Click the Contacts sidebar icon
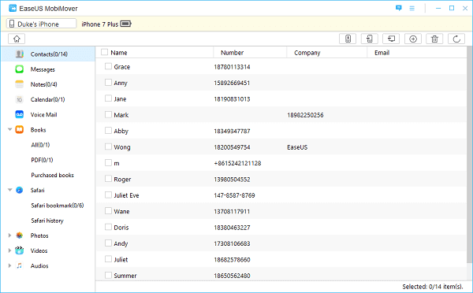 [x=19, y=54]
